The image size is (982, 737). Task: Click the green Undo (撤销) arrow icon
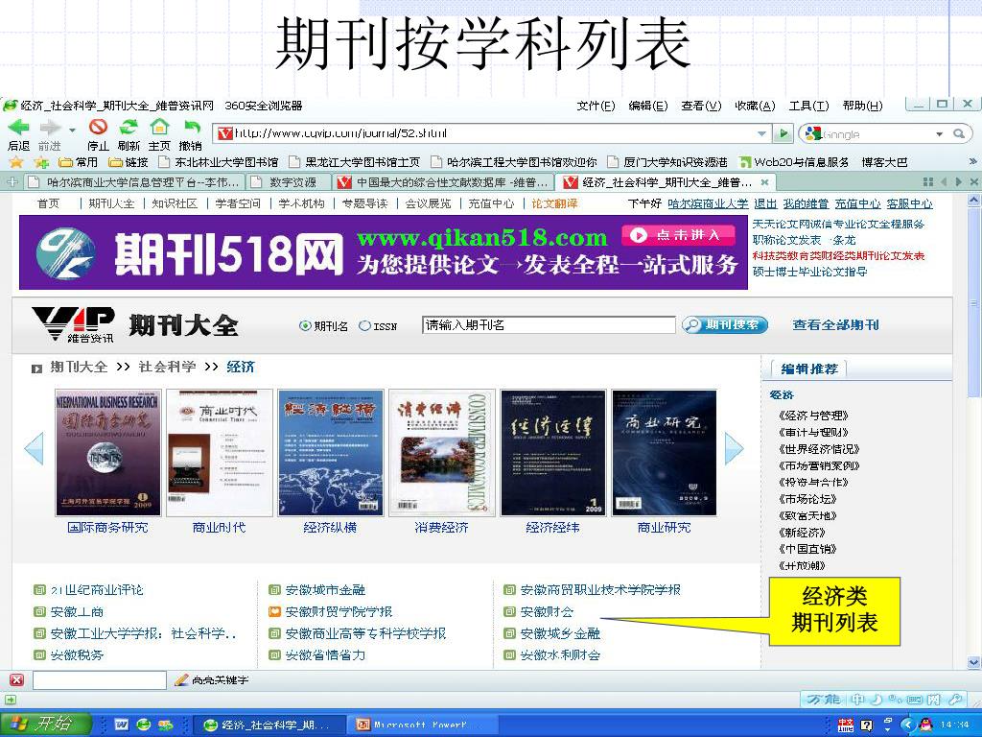pos(191,128)
